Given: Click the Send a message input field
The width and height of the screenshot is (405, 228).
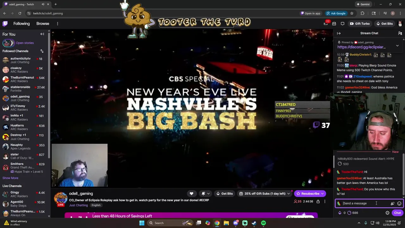Looking at the screenshot, I should point(365,204).
